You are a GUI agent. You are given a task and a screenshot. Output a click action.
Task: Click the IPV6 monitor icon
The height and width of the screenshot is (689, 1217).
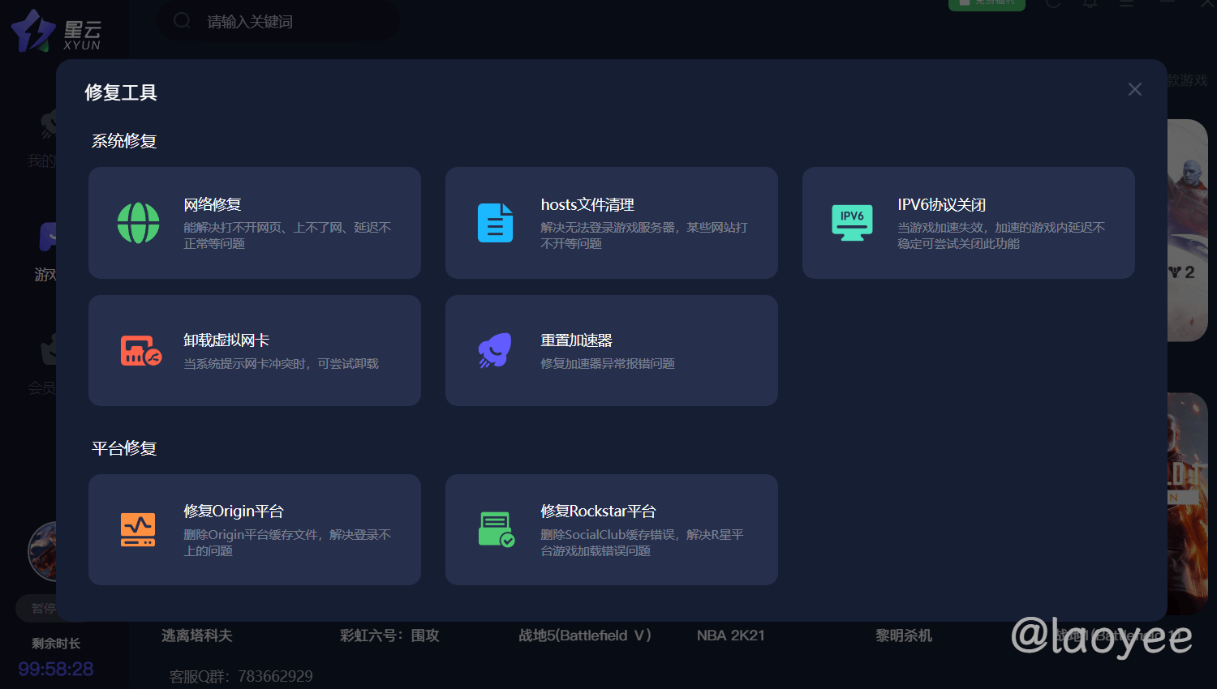852,223
